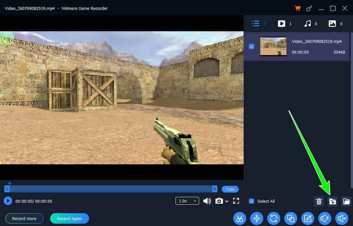Click the recordings list scrollbar
This screenshot has height=226, width=353.
pos(352,110)
